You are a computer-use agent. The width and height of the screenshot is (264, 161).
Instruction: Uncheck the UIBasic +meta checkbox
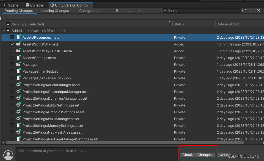point(12,51)
